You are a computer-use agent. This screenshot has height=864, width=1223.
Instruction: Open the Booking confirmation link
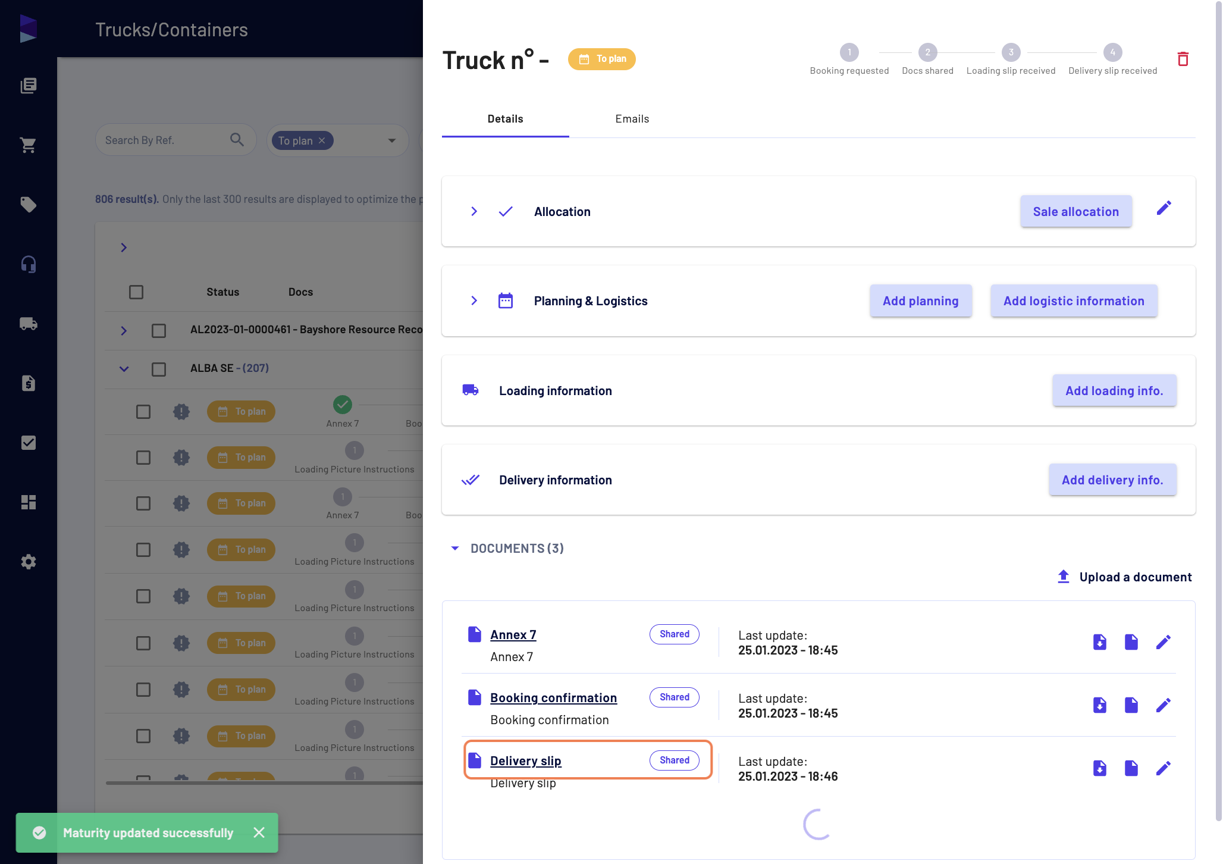pos(553,697)
